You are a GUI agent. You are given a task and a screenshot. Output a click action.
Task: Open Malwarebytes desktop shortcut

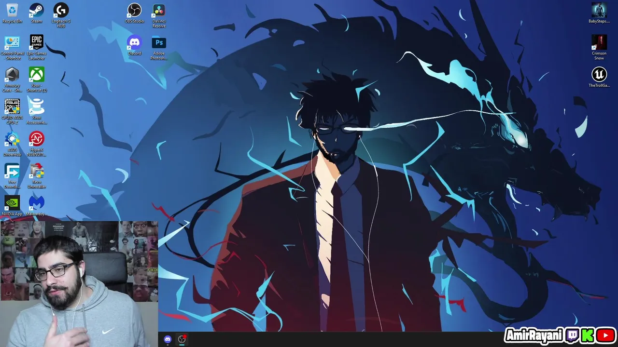pos(37,206)
